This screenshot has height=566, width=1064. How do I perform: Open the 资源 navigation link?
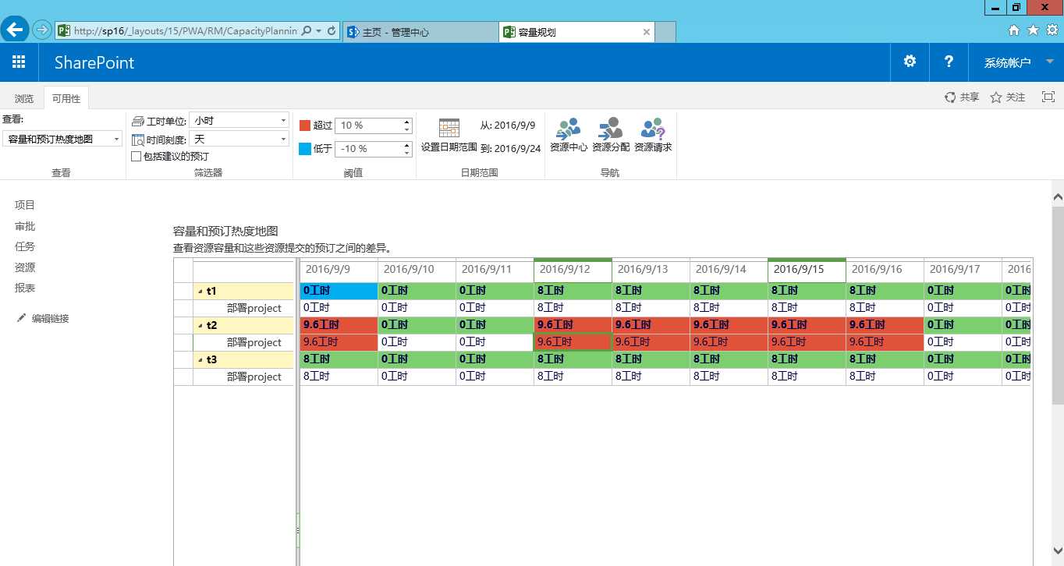pyautogui.click(x=25, y=267)
